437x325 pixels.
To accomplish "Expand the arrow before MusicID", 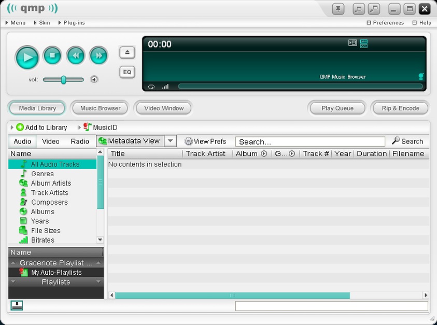I will coord(79,128).
